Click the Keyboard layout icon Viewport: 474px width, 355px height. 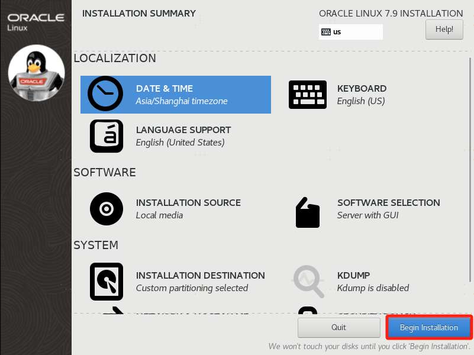pos(308,95)
